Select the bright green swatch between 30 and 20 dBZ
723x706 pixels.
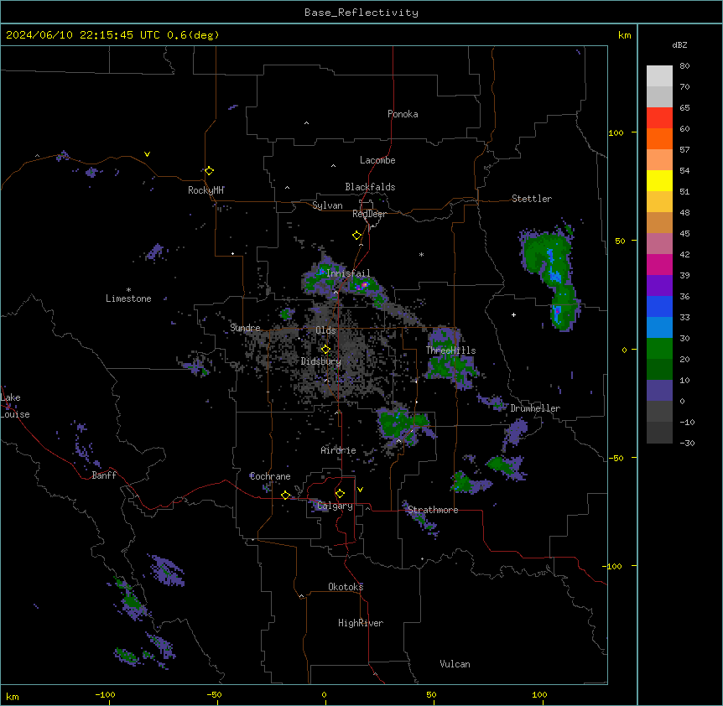pyautogui.click(x=659, y=349)
